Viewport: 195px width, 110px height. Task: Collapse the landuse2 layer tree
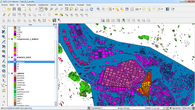9,62
